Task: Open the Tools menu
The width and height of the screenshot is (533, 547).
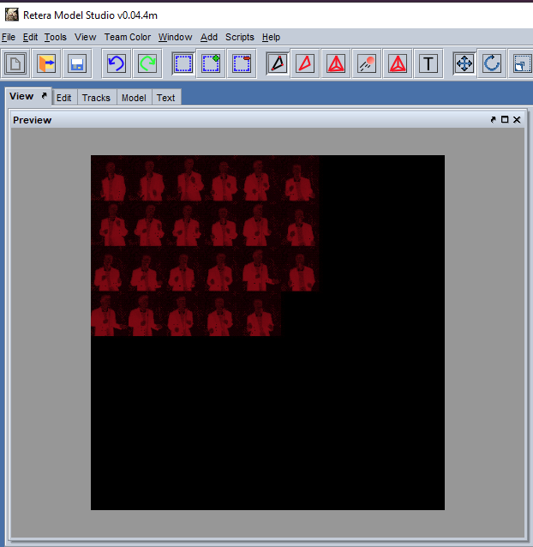Action: [56, 37]
